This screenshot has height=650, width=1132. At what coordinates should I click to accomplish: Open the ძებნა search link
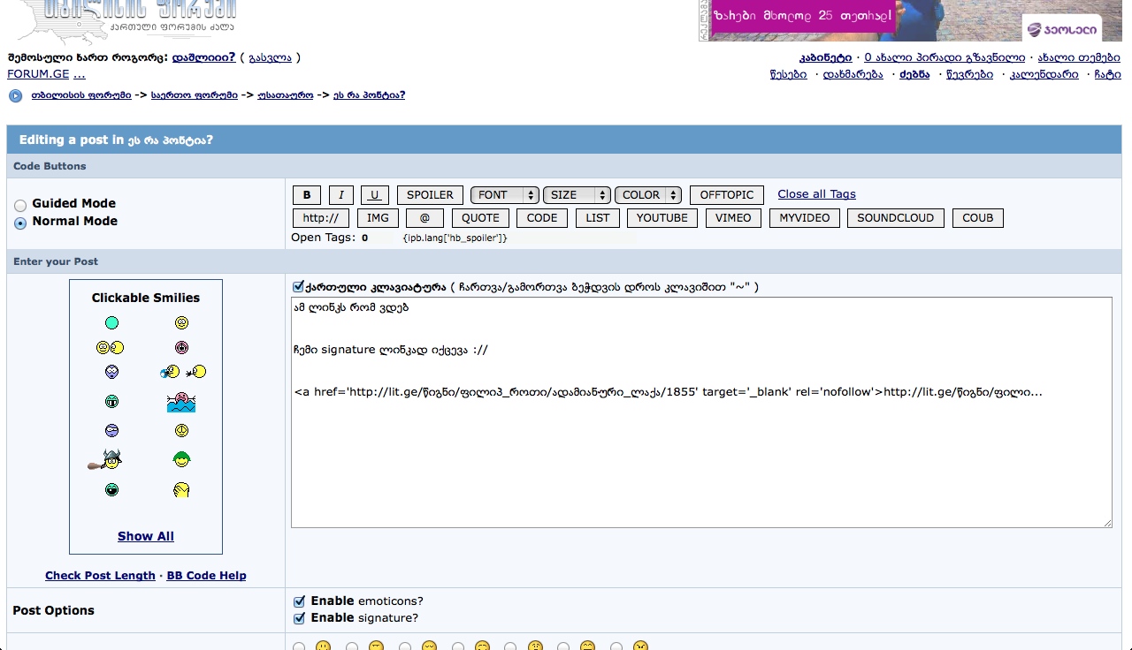(x=914, y=74)
